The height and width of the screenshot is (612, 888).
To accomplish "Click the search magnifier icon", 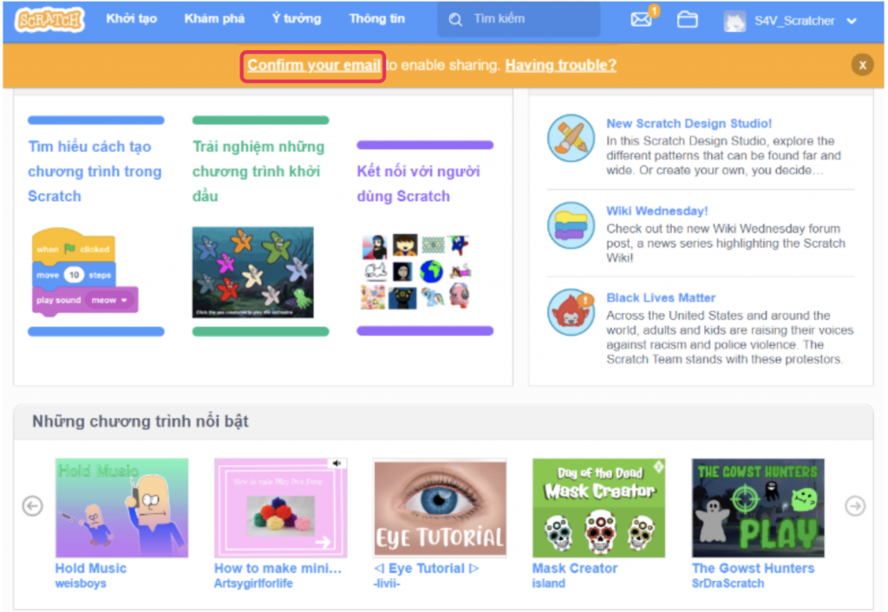I will click(454, 20).
